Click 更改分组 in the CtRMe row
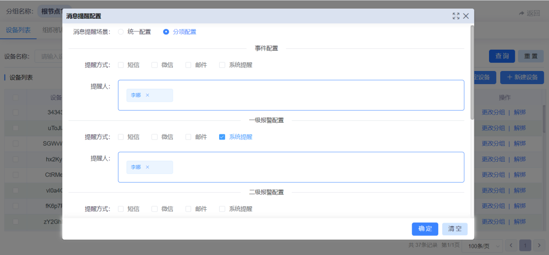This screenshot has width=549, height=255. pos(493,175)
